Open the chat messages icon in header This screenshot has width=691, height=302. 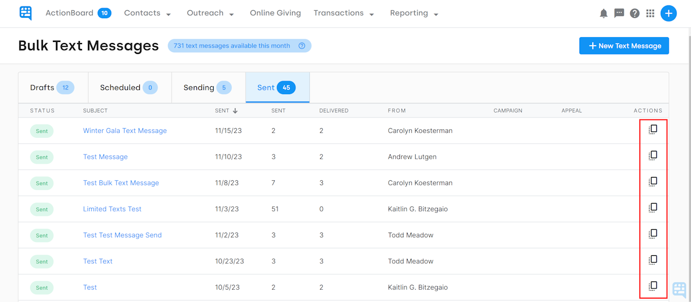click(x=619, y=13)
